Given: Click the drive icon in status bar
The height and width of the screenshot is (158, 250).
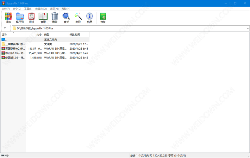Looking at the screenshot, I should click(x=3, y=155).
